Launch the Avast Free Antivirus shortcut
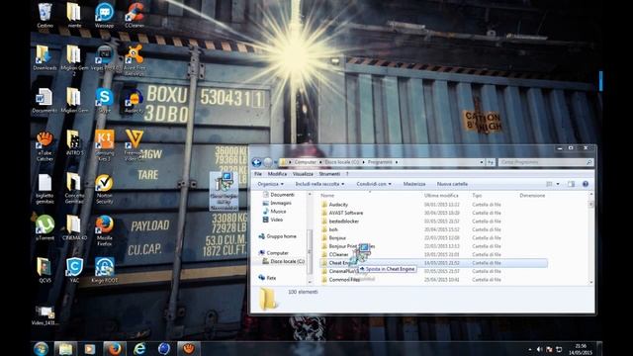 pyautogui.click(x=135, y=59)
